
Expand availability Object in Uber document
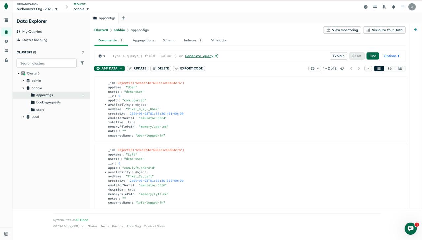[106, 105]
